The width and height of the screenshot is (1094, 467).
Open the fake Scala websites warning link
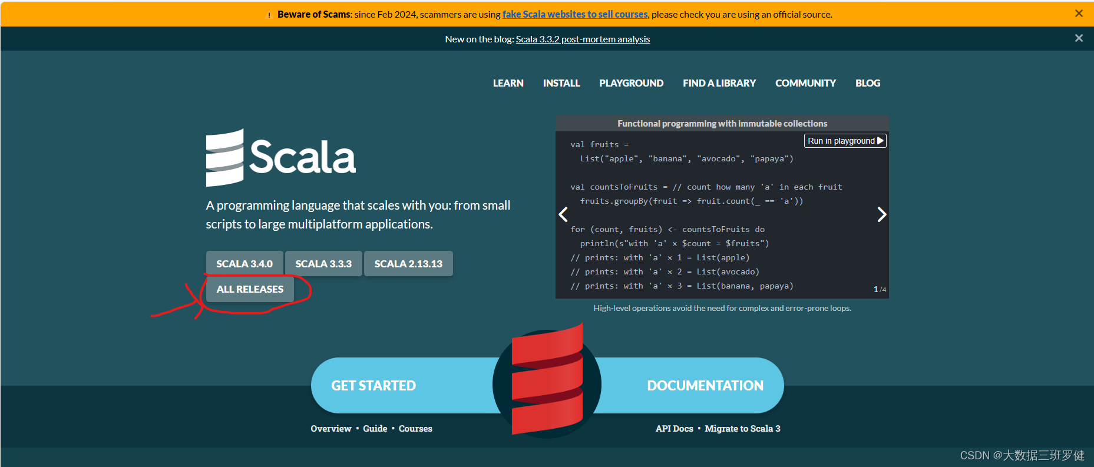point(575,14)
